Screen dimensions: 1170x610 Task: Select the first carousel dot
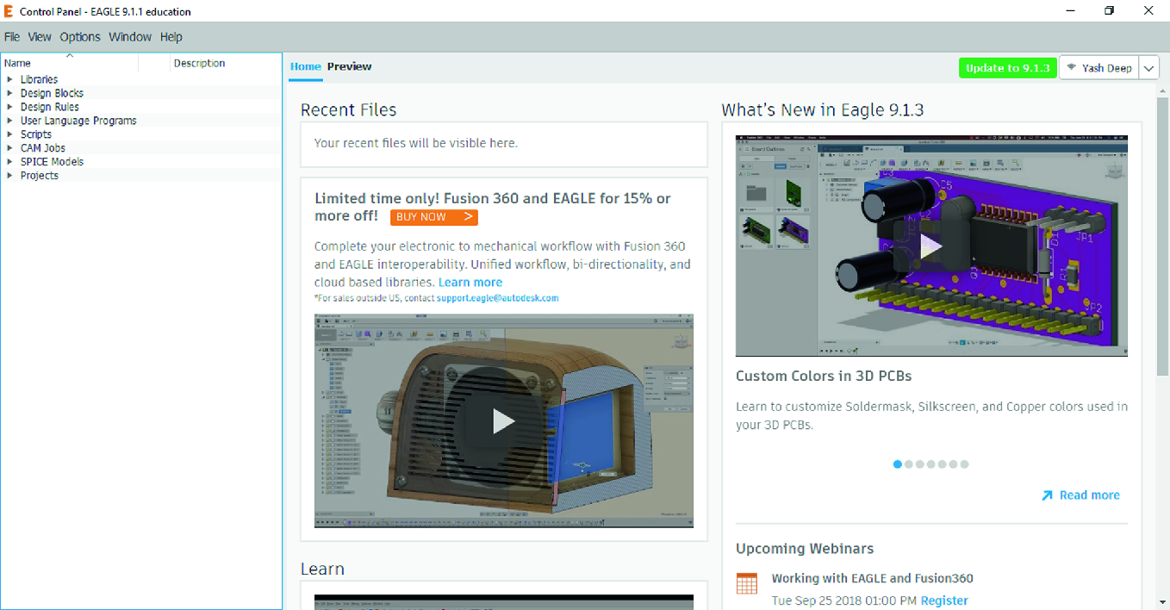tap(898, 464)
